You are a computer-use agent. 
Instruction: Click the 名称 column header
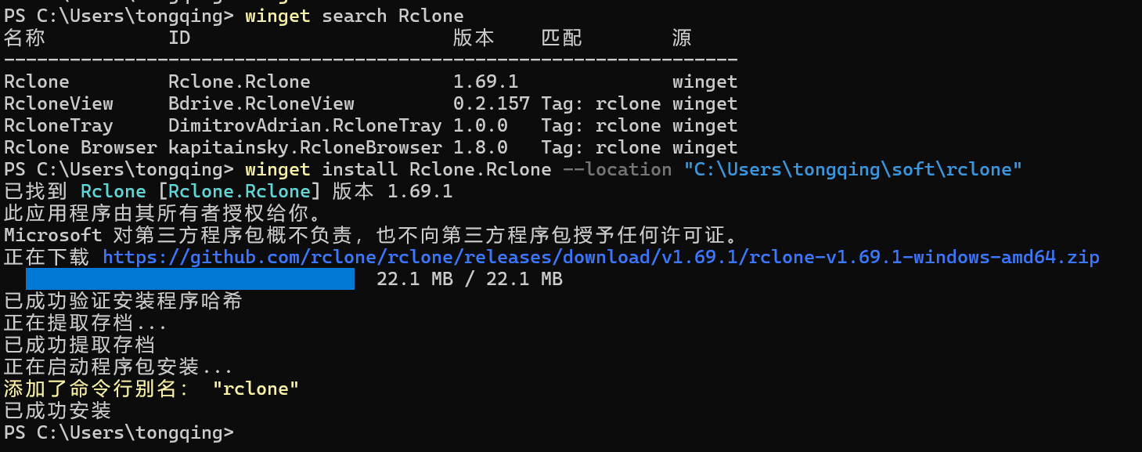(25, 38)
